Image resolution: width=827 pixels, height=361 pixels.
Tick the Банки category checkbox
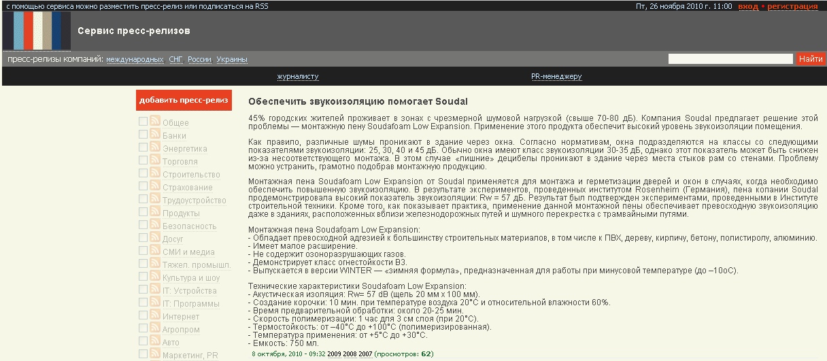coord(143,135)
